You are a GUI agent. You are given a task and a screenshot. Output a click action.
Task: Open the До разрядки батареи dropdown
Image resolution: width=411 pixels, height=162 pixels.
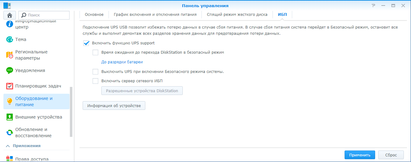[x=122, y=62]
